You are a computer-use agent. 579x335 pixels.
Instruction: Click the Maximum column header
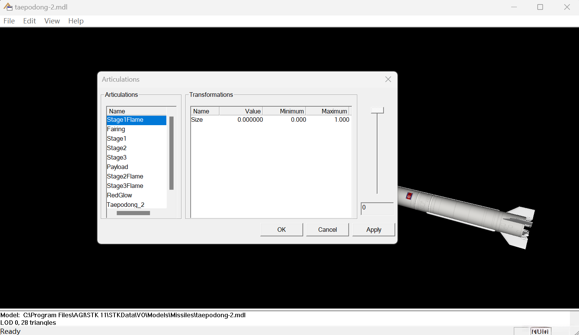click(327, 111)
